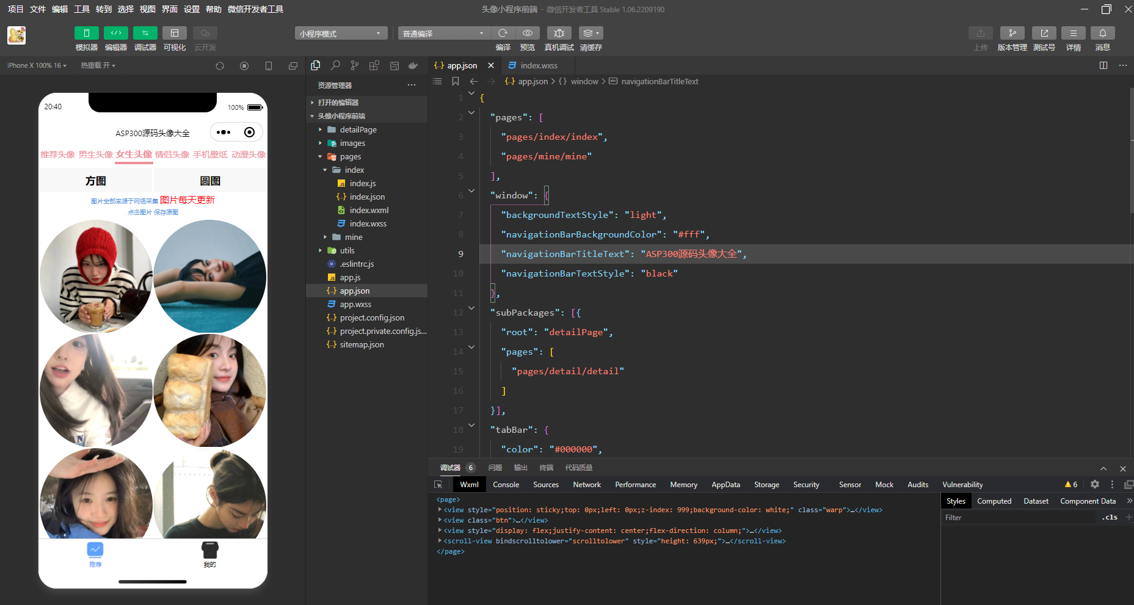This screenshot has height=605, width=1134.
Task: Click the Preview eye icon
Action: coord(527,33)
